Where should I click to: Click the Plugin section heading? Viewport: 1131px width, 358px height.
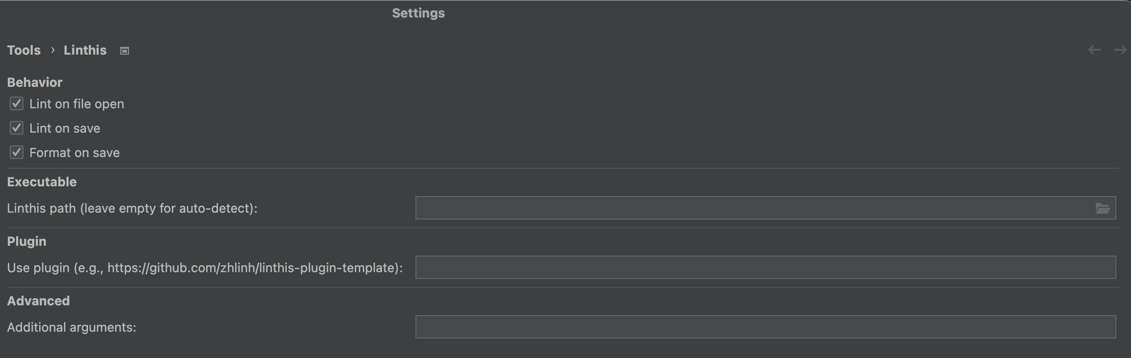click(26, 241)
